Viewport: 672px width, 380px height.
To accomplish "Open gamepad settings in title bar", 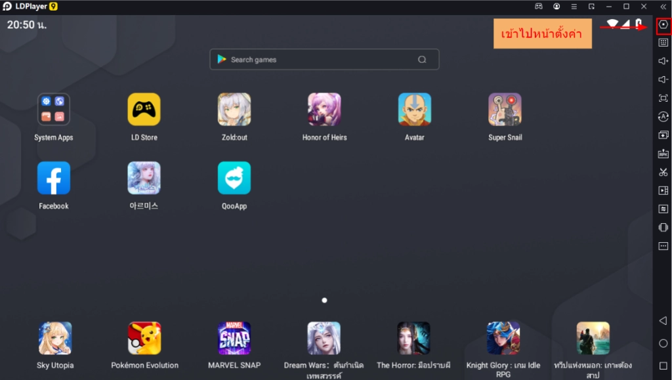I will pos(539,7).
